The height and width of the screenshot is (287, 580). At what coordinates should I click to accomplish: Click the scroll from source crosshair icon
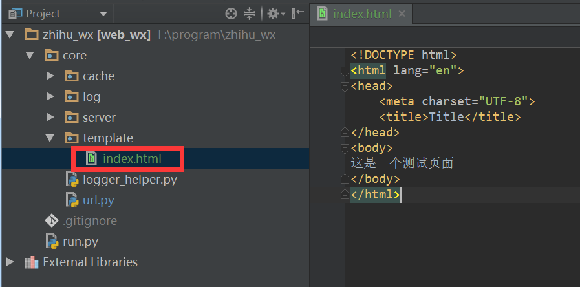point(231,14)
